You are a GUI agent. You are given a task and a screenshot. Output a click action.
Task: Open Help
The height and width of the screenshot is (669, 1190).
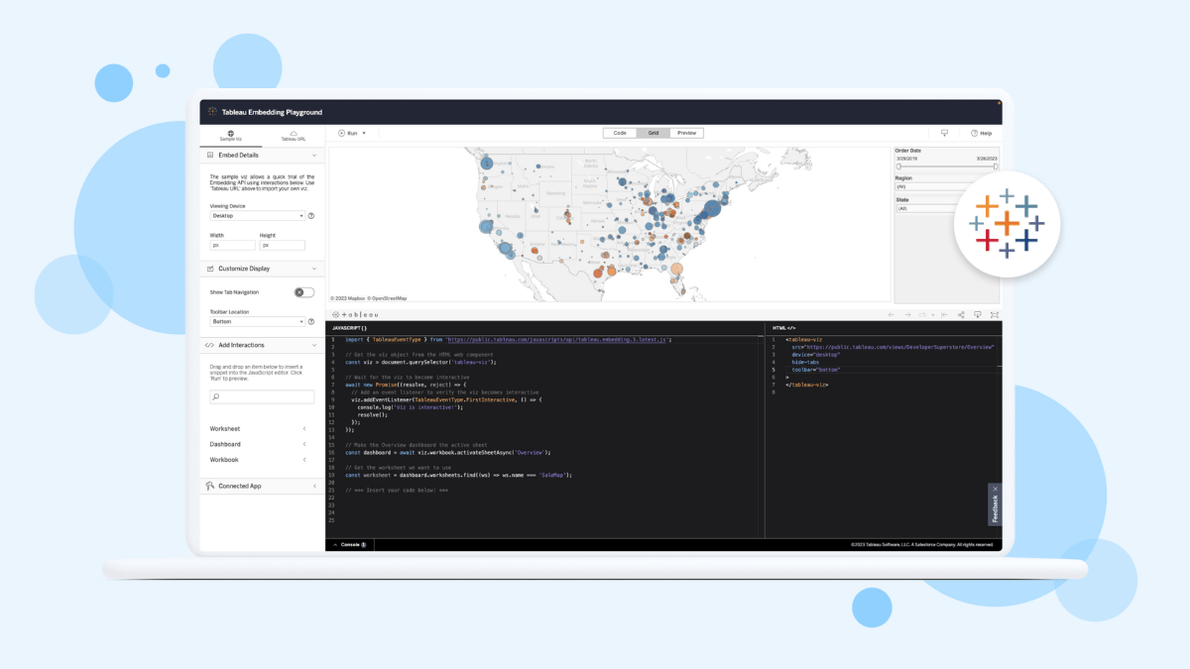point(982,133)
